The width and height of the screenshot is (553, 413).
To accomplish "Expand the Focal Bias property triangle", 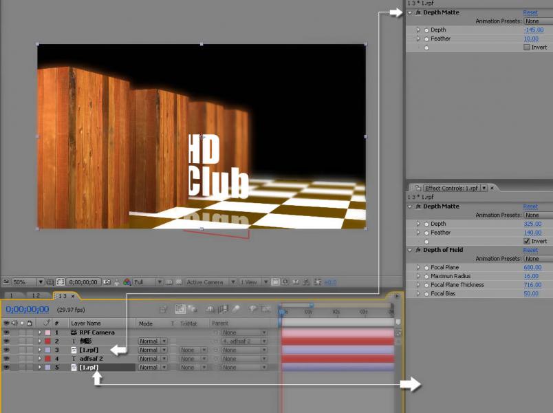I will (418, 294).
